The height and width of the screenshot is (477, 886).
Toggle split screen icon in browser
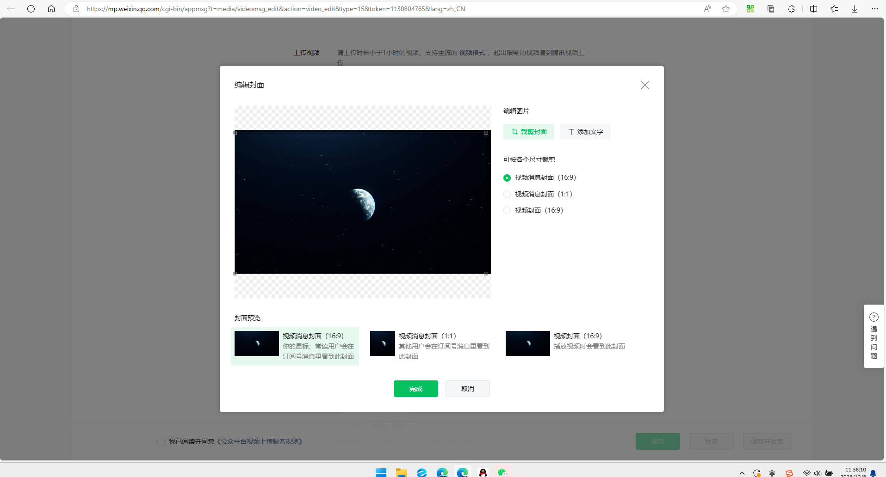pyautogui.click(x=813, y=9)
